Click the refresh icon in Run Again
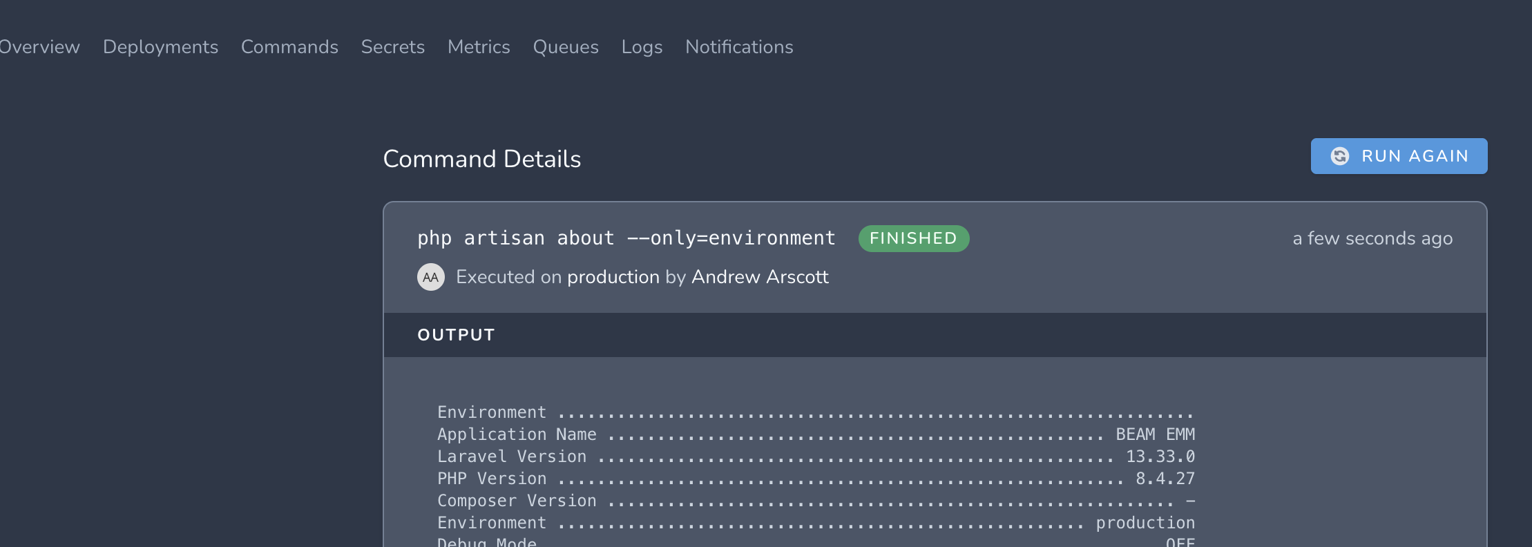The height and width of the screenshot is (547, 1532). [1340, 156]
